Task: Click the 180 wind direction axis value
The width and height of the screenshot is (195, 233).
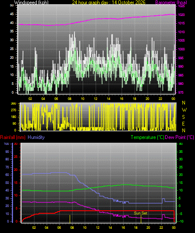Action: (x=13, y=117)
